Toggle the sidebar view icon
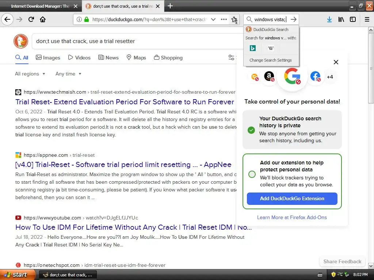 point(353,19)
